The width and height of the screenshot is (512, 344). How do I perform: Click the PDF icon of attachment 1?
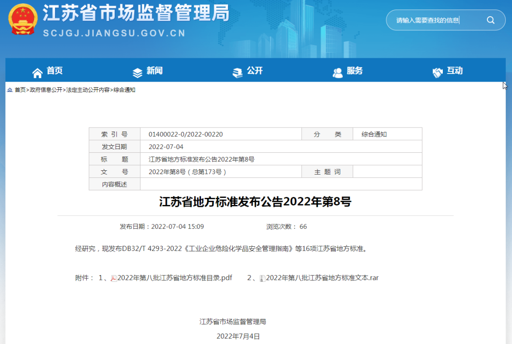[114, 279]
